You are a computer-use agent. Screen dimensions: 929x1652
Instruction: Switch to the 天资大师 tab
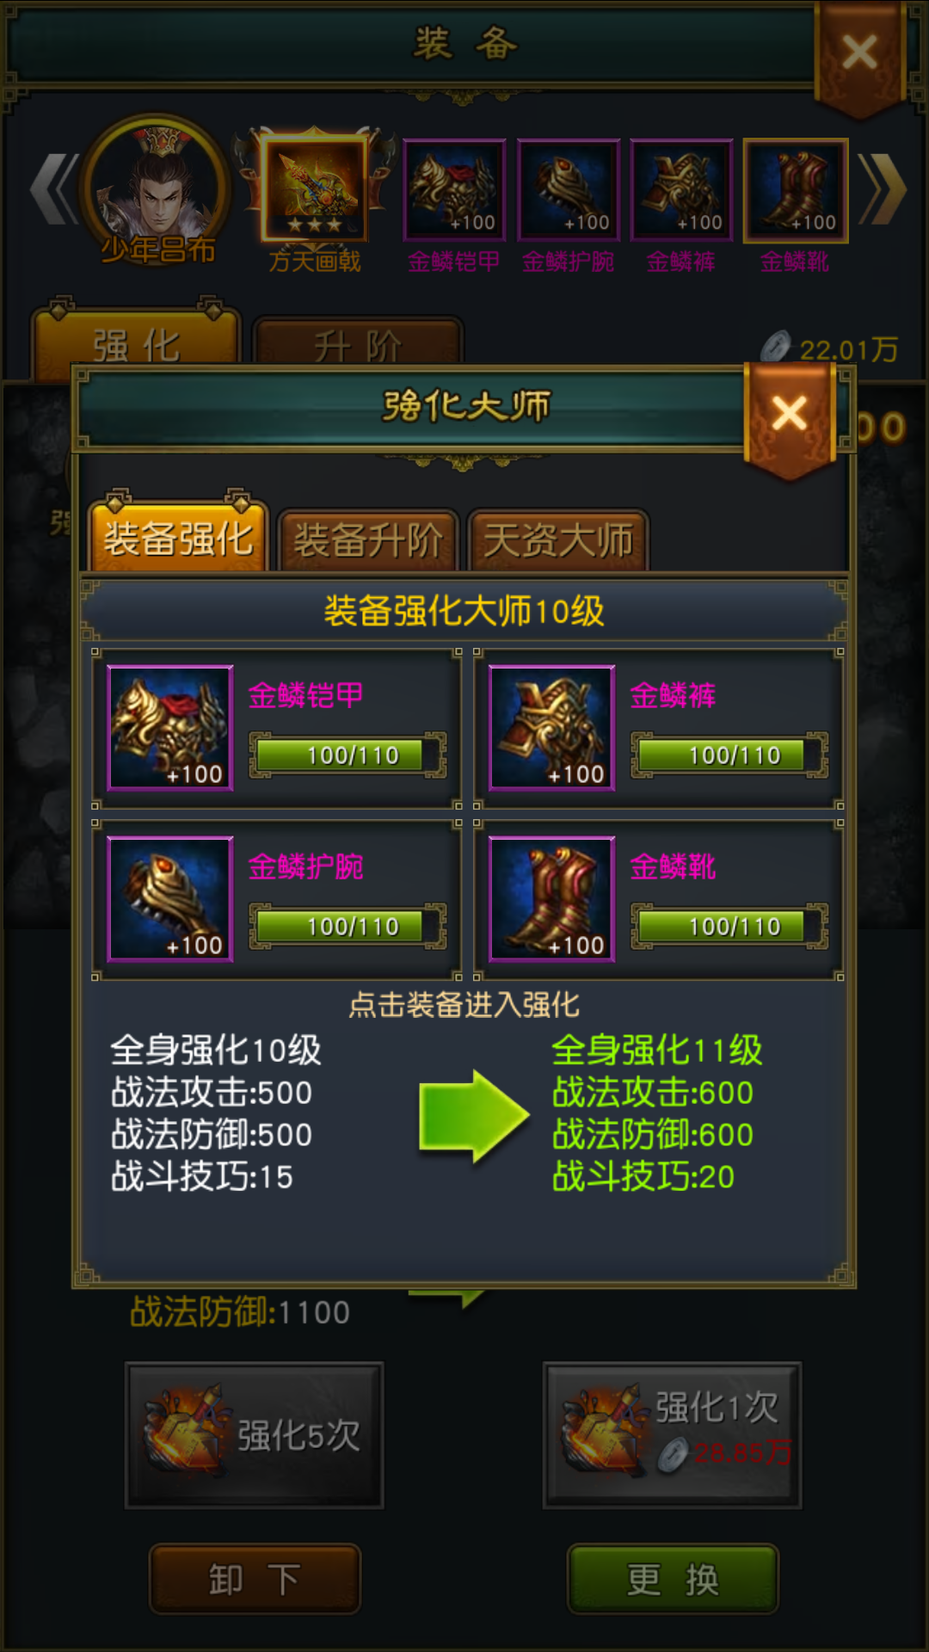click(558, 540)
